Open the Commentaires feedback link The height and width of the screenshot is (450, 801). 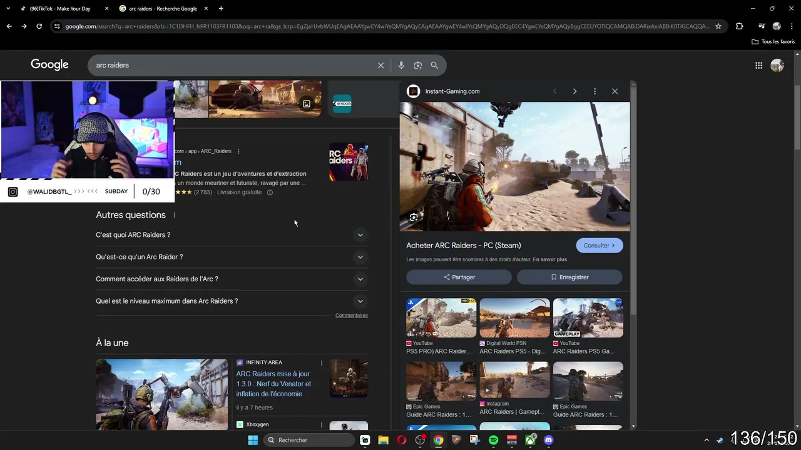click(352, 316)
